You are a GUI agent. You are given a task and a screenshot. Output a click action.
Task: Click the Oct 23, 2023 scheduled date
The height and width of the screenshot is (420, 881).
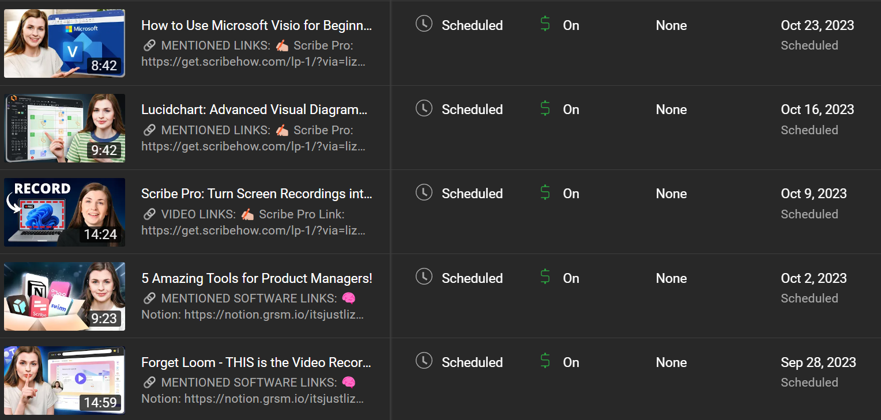click(817, 25)
